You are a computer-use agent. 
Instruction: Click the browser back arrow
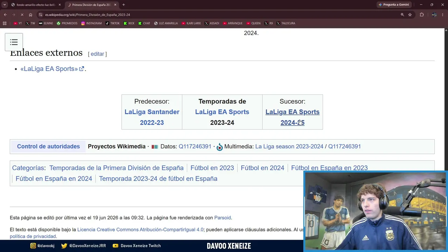point(5,15)
